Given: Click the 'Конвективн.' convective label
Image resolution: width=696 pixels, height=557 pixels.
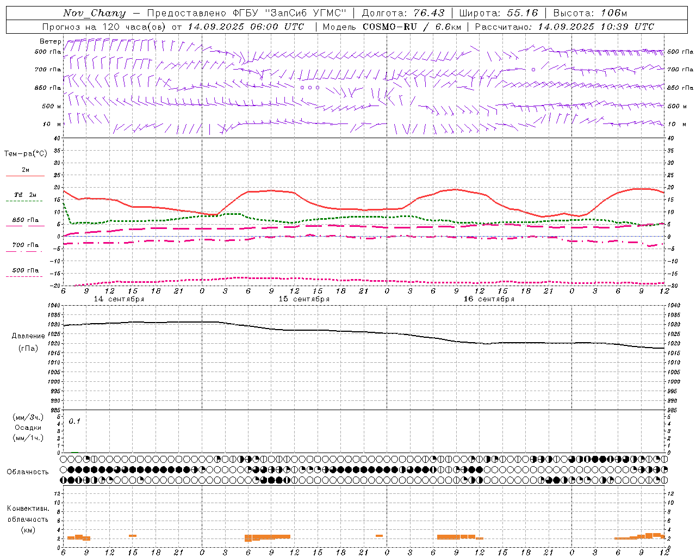Looking at the screenshot, I should [28, 509].
